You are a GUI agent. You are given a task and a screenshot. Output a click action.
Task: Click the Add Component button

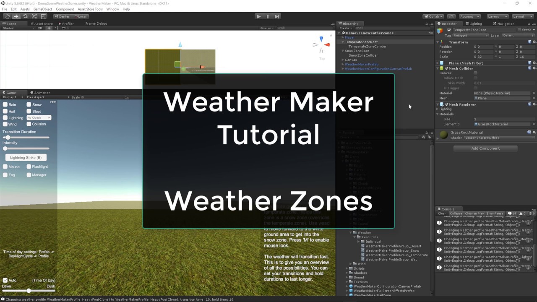coord(485,148)
